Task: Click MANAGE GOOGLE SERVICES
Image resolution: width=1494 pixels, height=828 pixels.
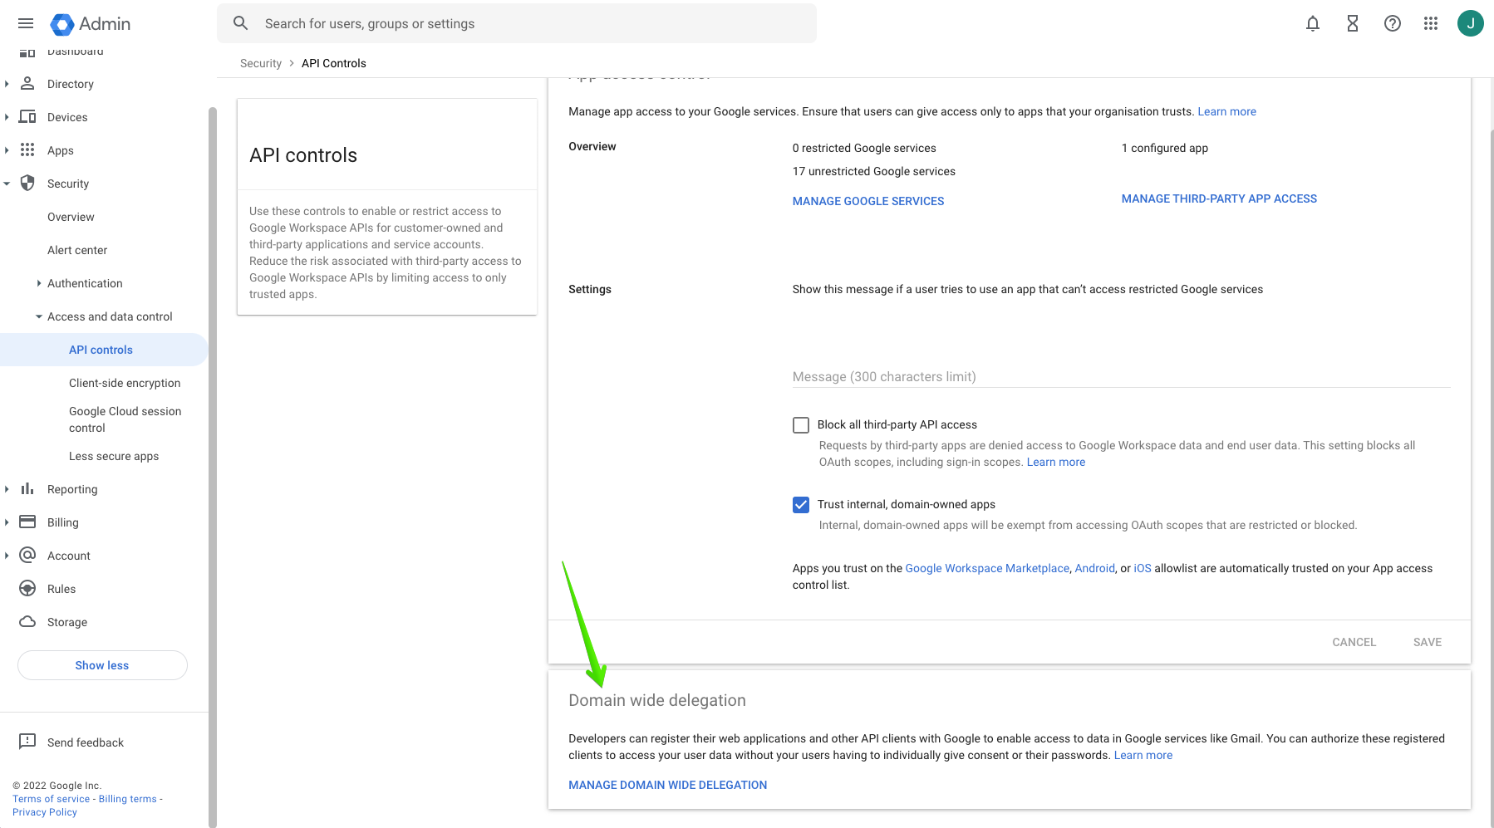Action: coord(868,201)
